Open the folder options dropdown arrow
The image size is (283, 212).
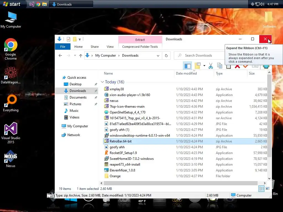click(x=204, y=66)
